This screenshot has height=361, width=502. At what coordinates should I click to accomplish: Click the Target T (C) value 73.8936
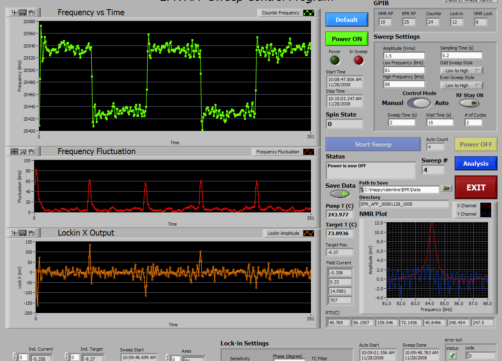[x=340, y=233]
